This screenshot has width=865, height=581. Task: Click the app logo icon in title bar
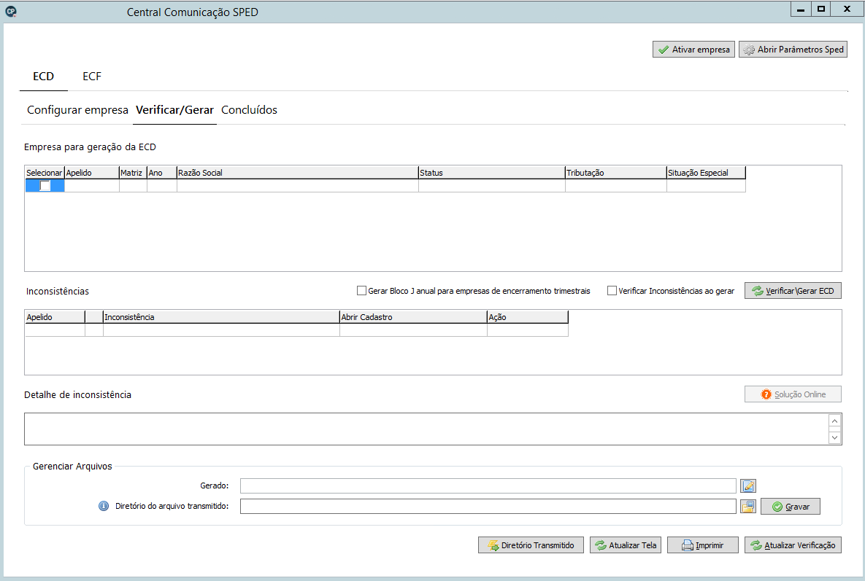10,11
